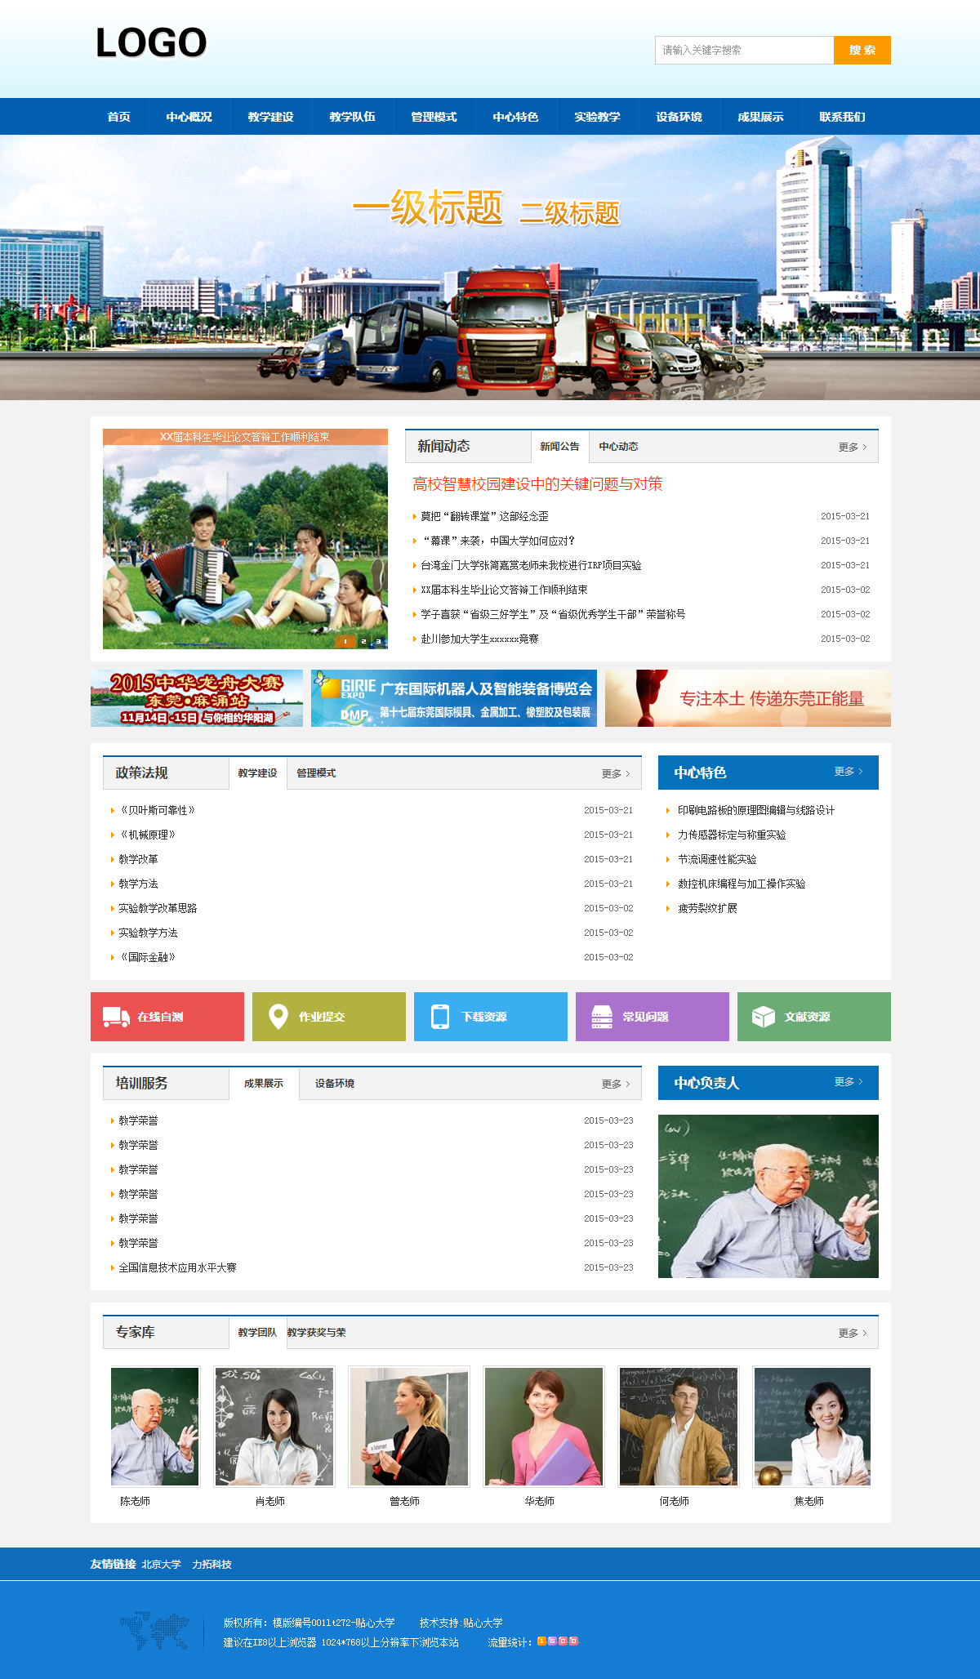Click the LOGO image in header

[x=151, y=43]
